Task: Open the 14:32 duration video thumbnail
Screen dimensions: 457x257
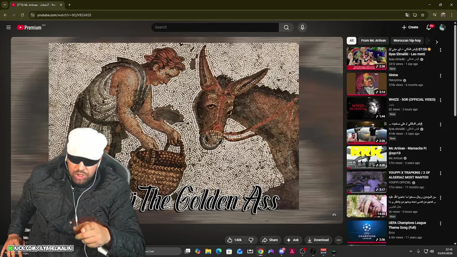Action: coord(367,206)
